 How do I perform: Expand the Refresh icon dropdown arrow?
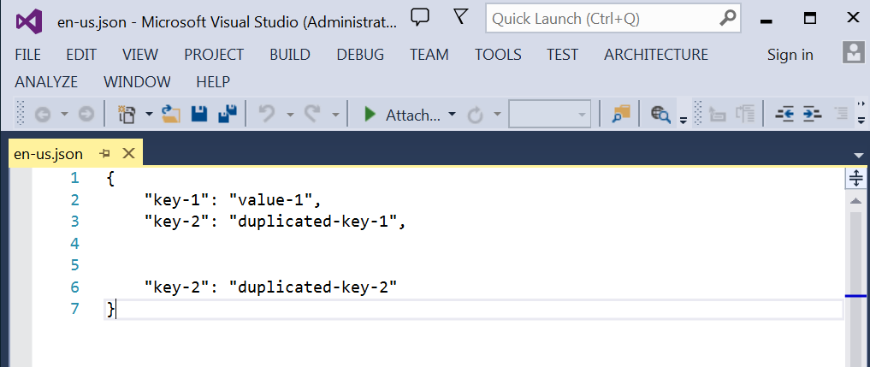click(x=497, y=115)
